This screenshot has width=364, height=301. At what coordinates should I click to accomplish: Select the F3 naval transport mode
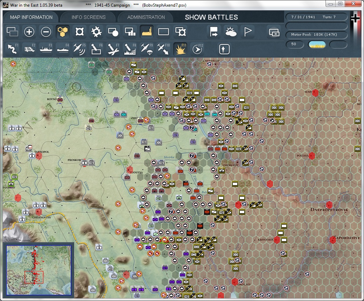[46, 49]
